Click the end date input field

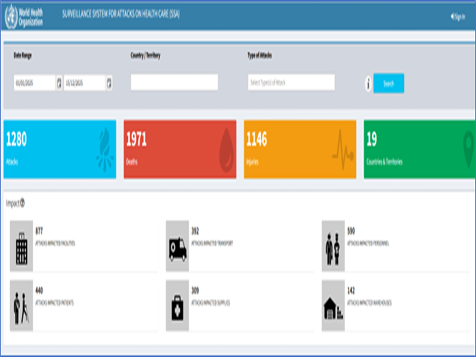[x=84, y=83]
